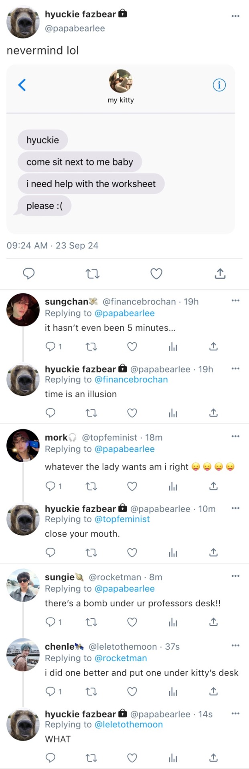Image resolution: width=249 pixels, height=769 pixels.
Task: Like the main nevermind lol tweet
Action: pos(156,274)
